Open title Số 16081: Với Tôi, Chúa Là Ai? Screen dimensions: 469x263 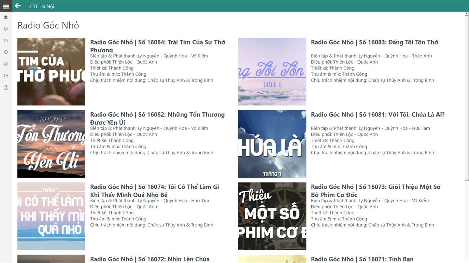click(378, 115)
